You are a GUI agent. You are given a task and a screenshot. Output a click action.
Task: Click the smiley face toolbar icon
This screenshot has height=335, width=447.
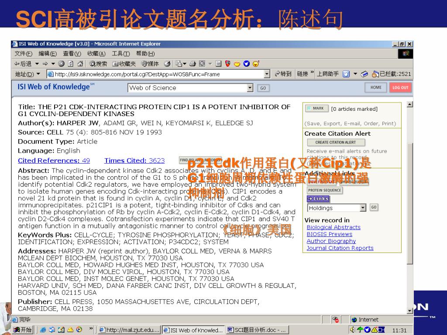pyautogui.click(x=256, y=64)
